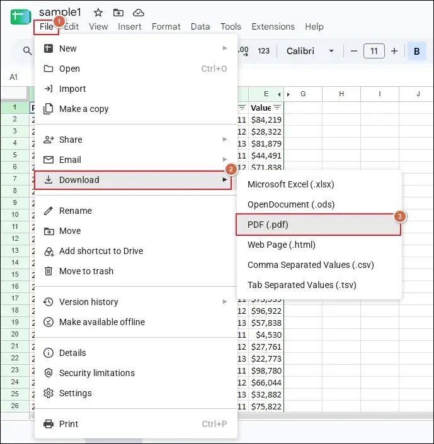The width and height of the screenshot is (434, 444).
Task: Open Details from the File menu
Action: tap(136, 353)
